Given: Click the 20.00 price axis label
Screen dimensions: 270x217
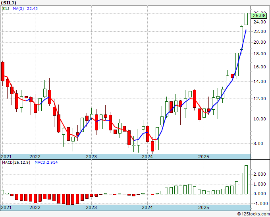Looking at the screenshot, I should point(260,42).
